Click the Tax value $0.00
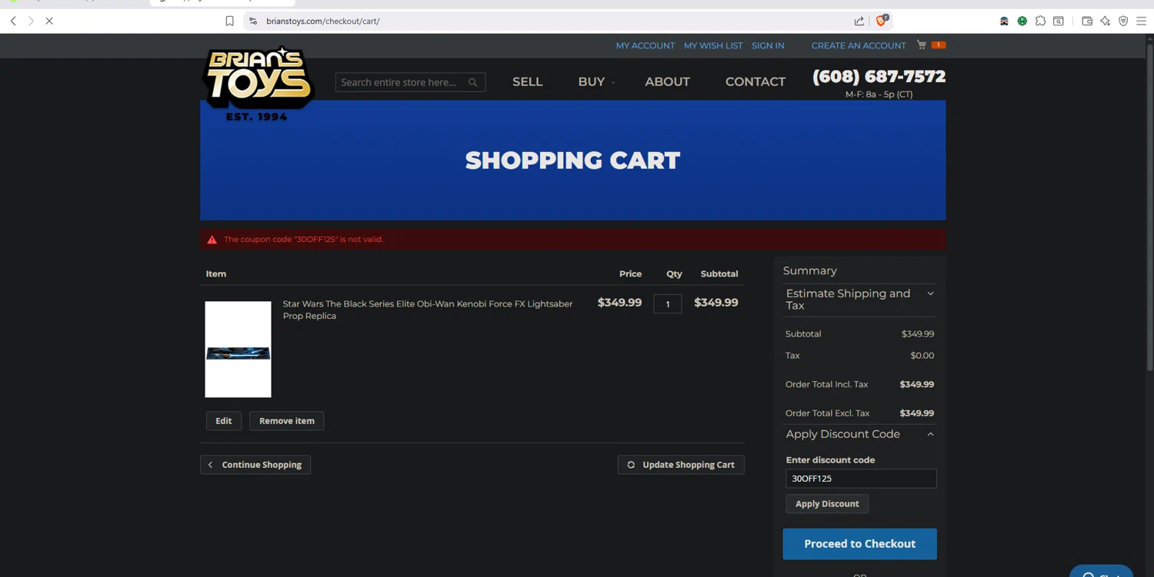1154x577 pixels. point(922,356)
